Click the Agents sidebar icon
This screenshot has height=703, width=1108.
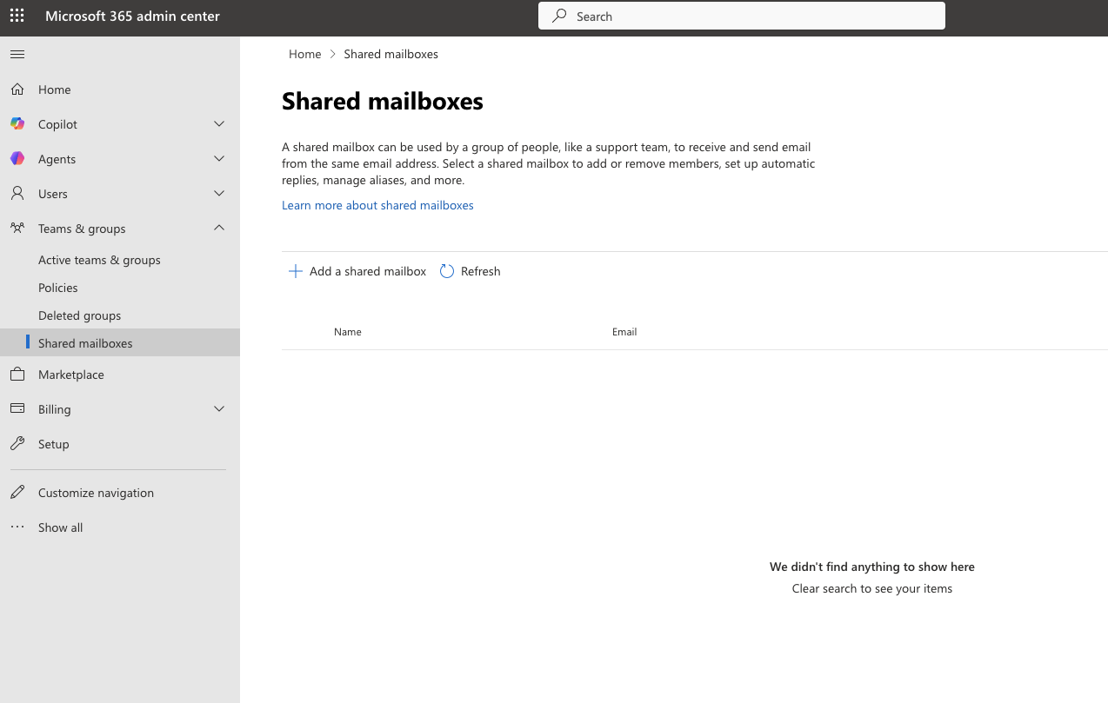pyautogui.click(x=17, y=158)
